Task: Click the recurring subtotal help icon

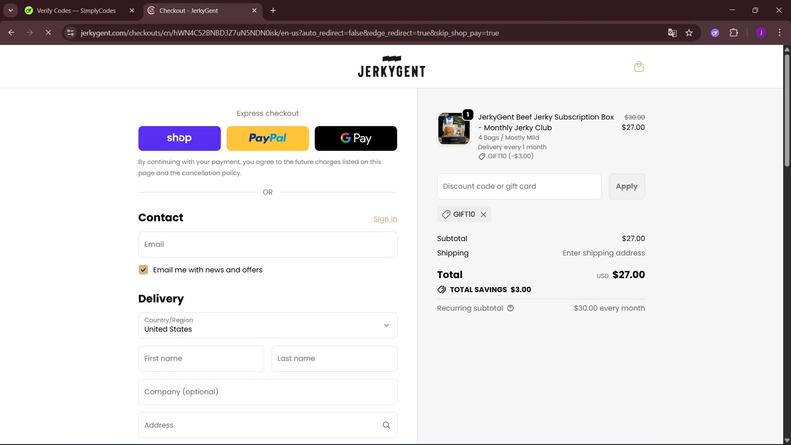Action: pos(510,308)
